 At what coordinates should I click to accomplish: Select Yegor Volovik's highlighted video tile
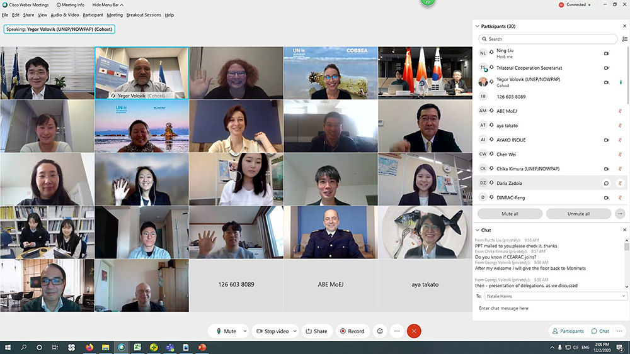point(142,72)
